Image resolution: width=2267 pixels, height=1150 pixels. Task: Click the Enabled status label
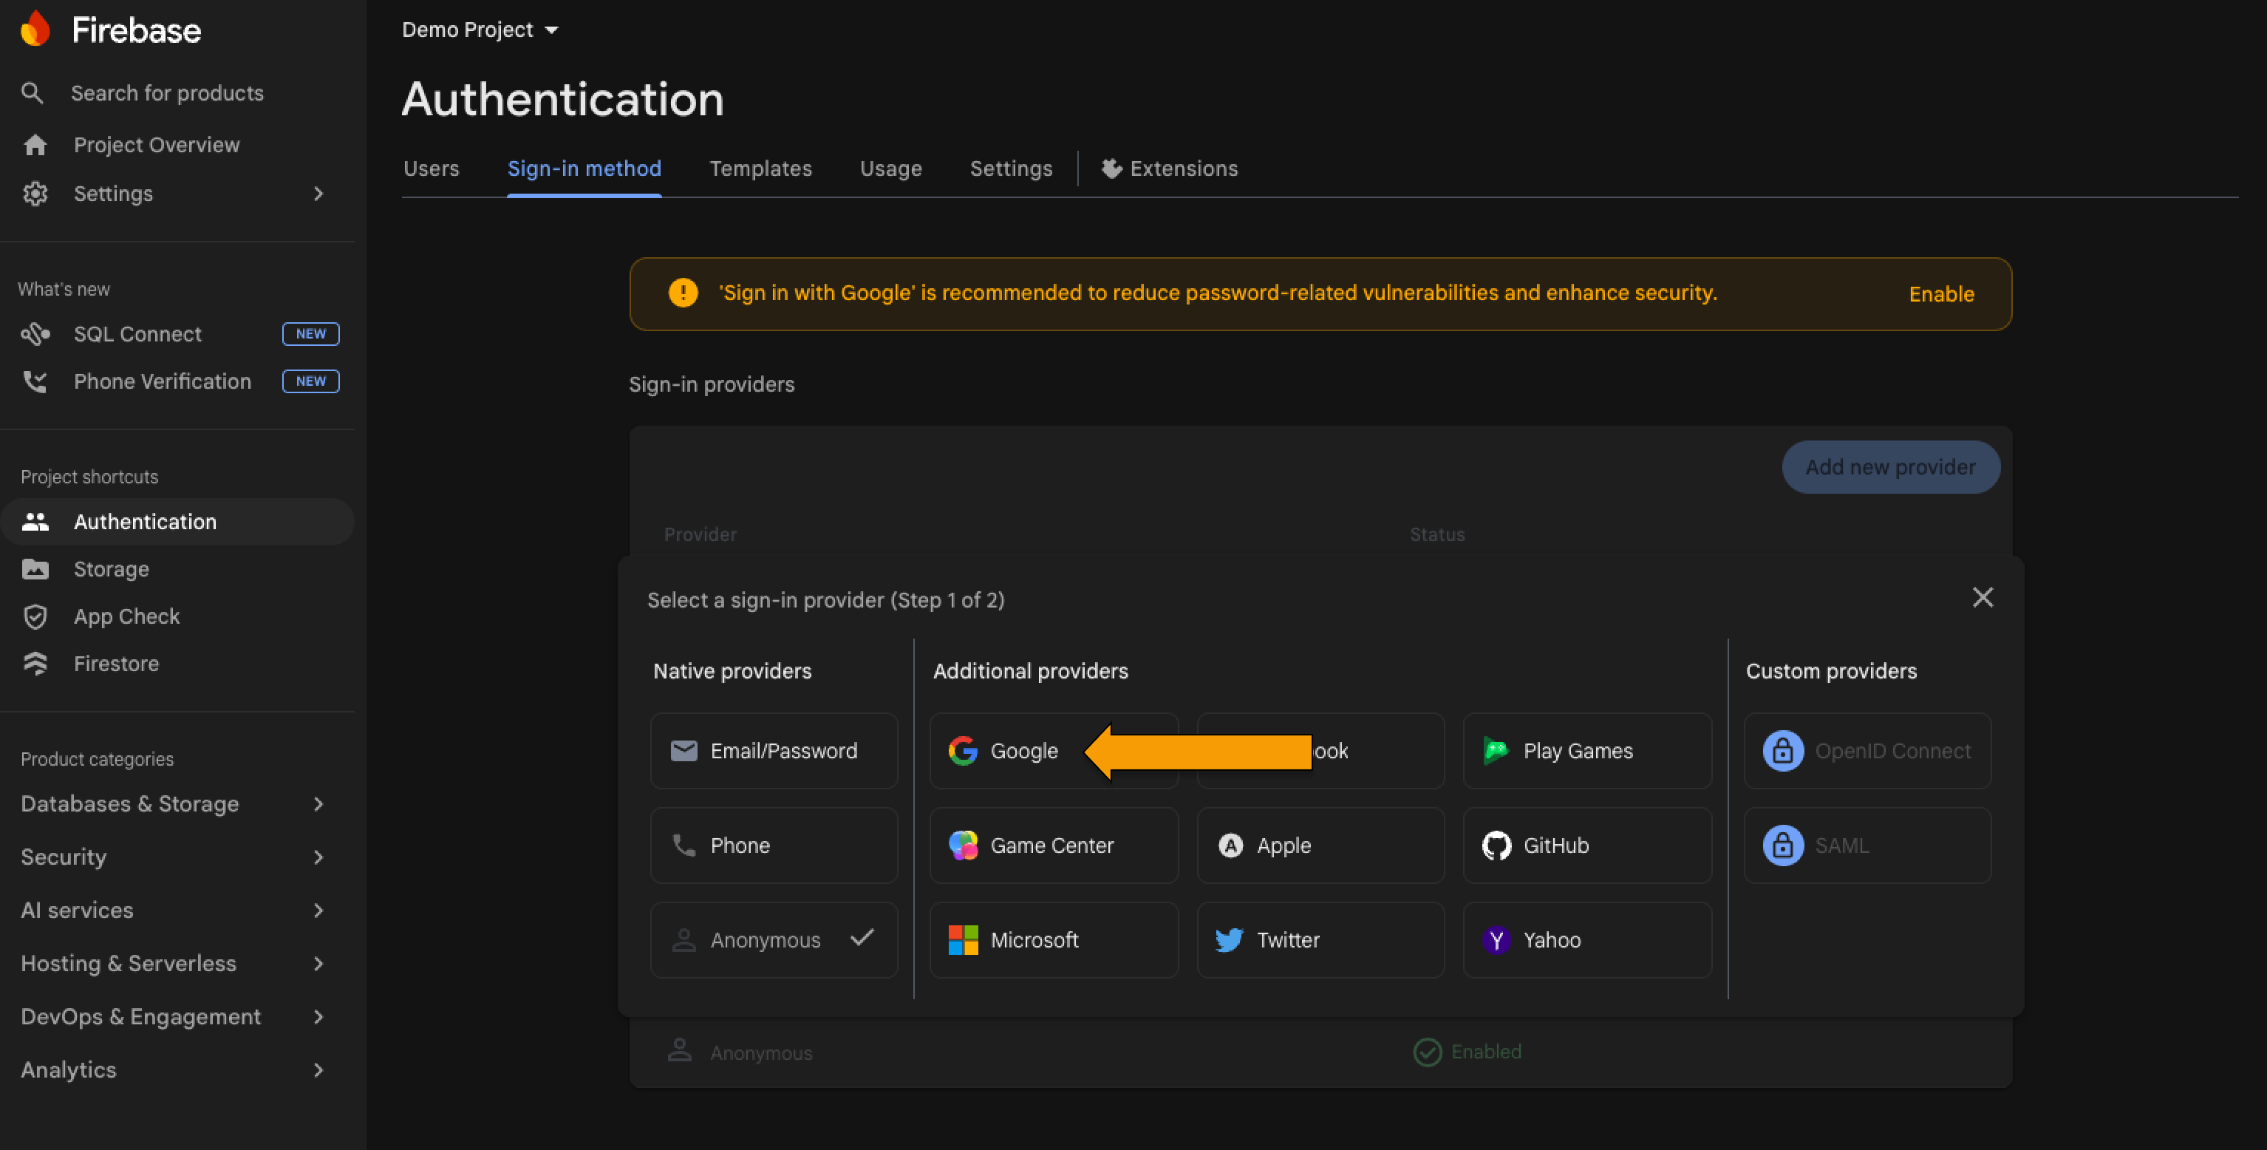pos(1485,1052)
